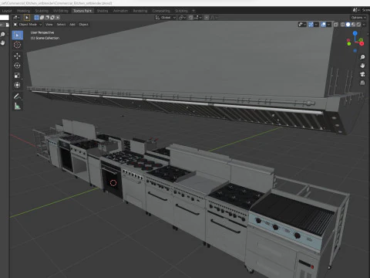Open overlays settings dropdown arrow
Viewport: 370px width, 278px height.
328,25
